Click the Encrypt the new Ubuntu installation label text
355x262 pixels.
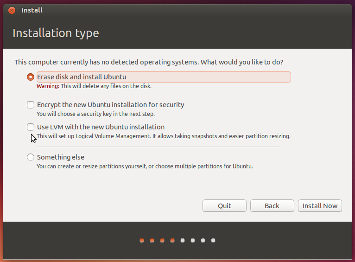tap(110, 105)
